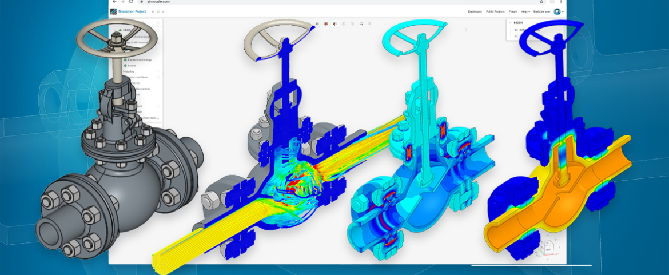669x275 pixels.
Task: Click the share icon beside Simulation Project
Action: pos(153,11)
